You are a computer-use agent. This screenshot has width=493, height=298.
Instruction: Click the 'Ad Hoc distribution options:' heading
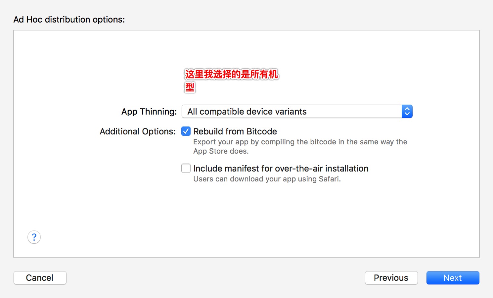tap(69, 20)
